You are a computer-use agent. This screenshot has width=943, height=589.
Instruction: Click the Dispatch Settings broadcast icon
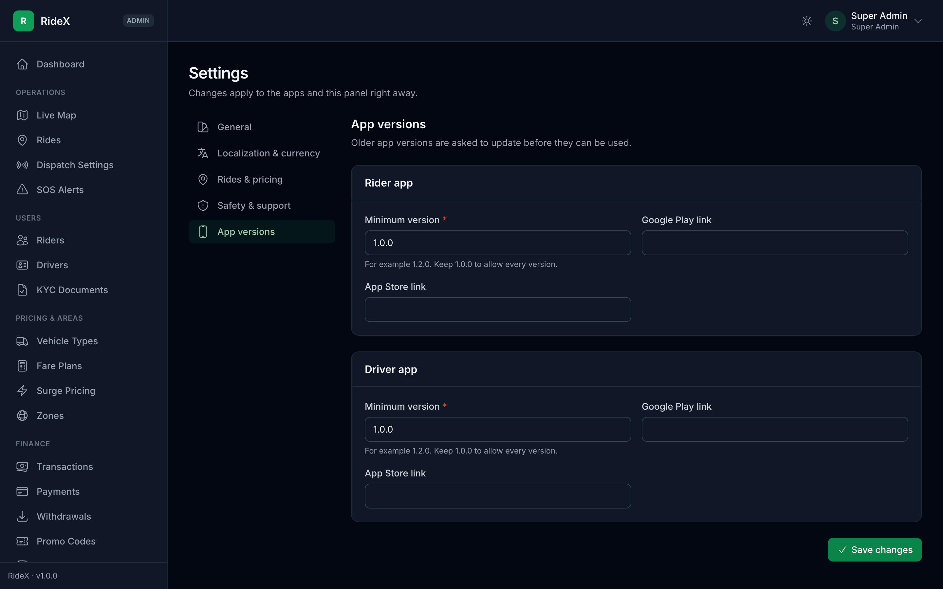[x=22, y=165]
